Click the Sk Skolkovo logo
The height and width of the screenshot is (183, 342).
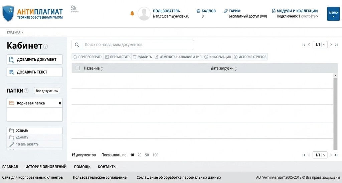(74, 9)
